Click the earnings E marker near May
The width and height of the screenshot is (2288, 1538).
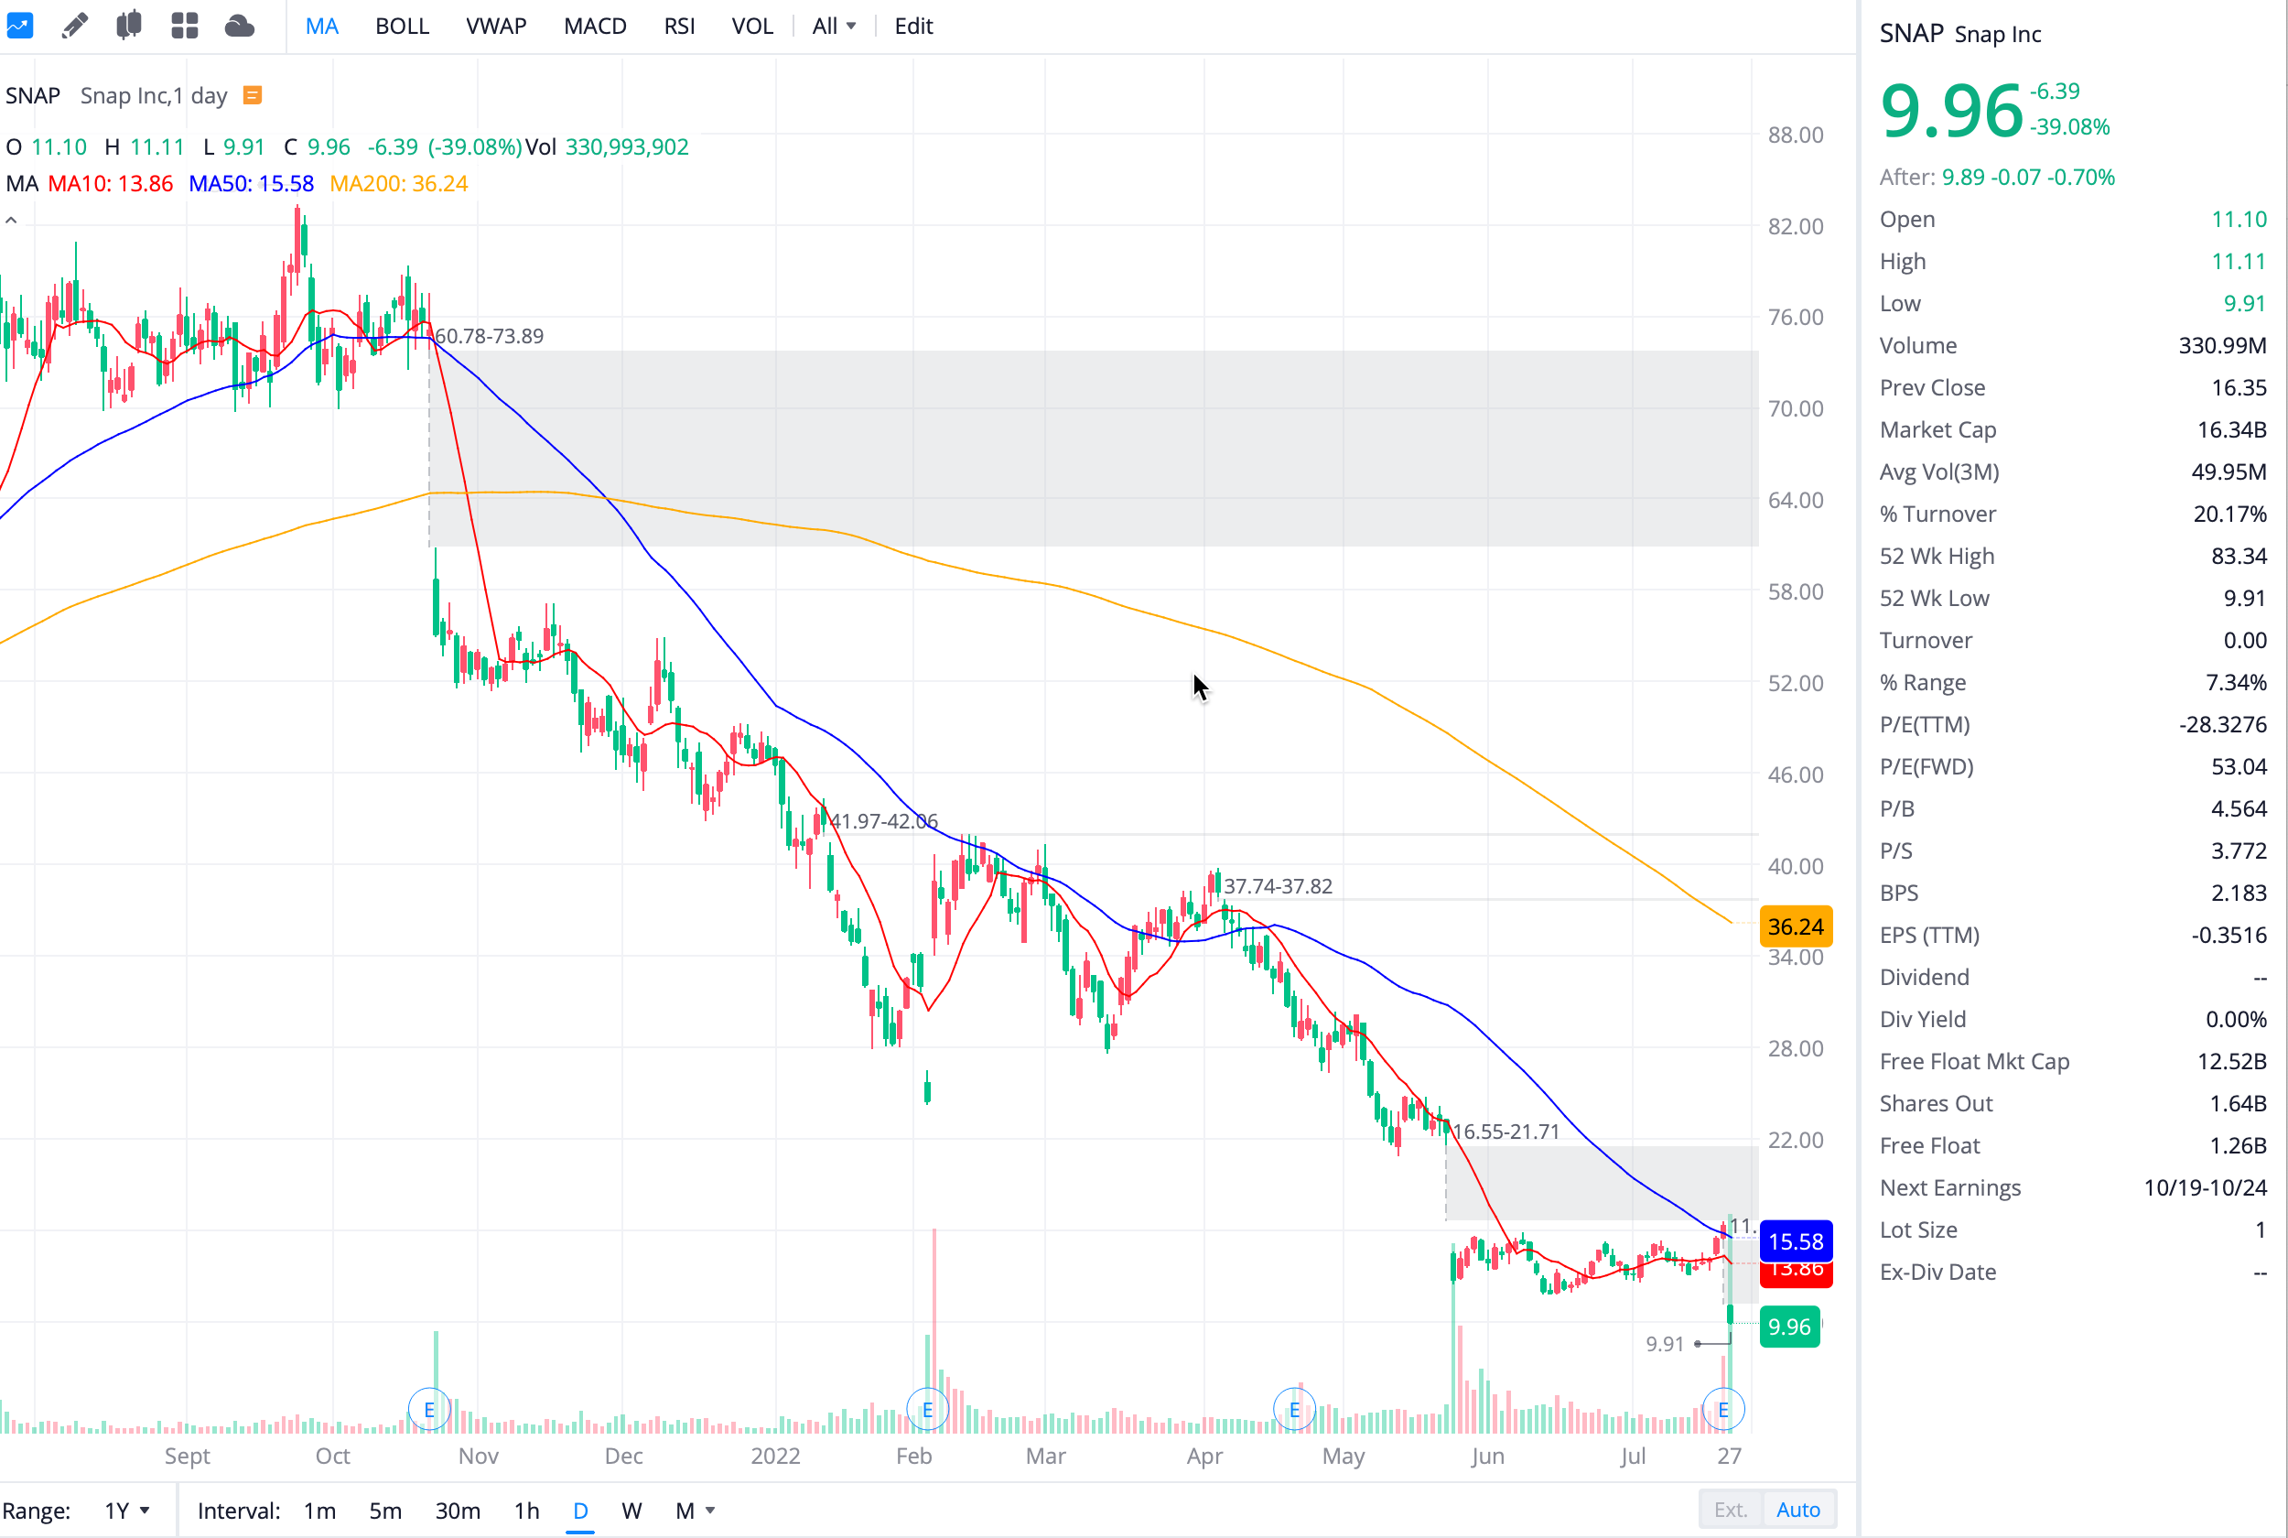1294,1411
